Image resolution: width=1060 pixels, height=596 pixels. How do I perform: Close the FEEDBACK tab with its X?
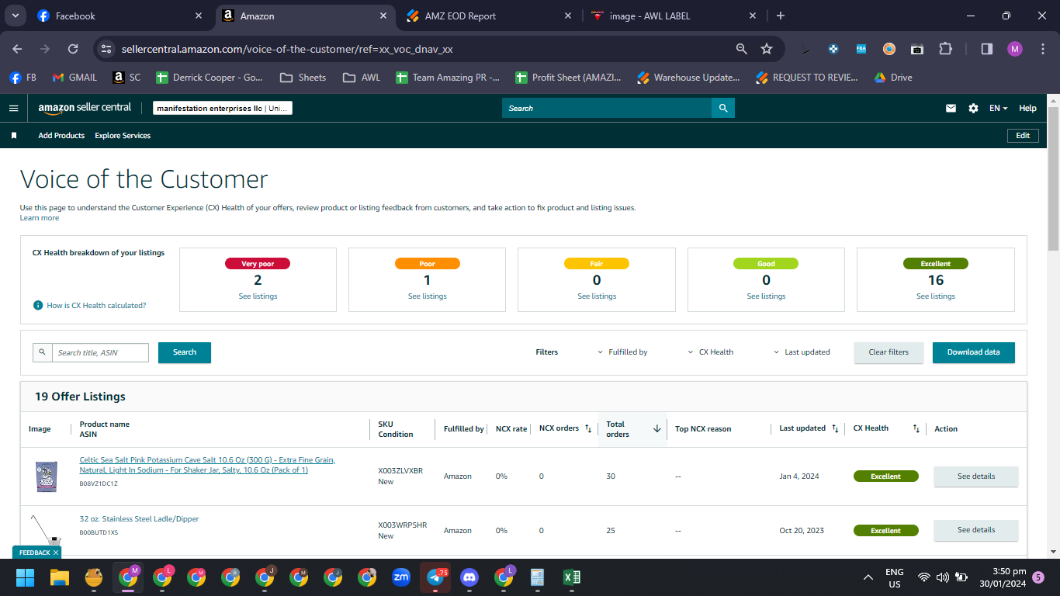tap(56, 553)
